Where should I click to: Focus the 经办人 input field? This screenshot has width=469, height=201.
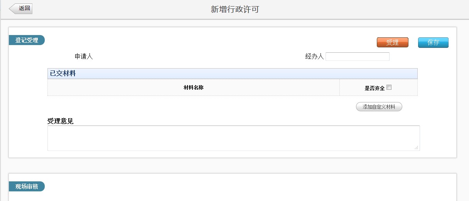point(357,57)
